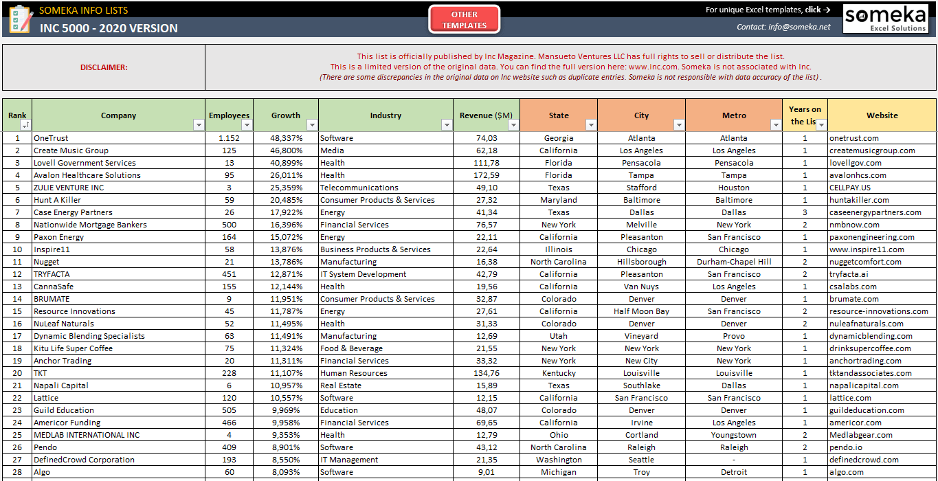Select the 'Lovell Government Services' cell
The image size is (938, 481).
coord(119,163)
